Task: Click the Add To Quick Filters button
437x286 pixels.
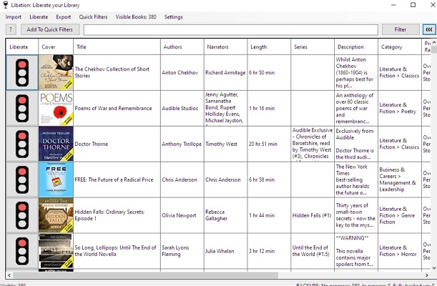Action: (50, 29)
